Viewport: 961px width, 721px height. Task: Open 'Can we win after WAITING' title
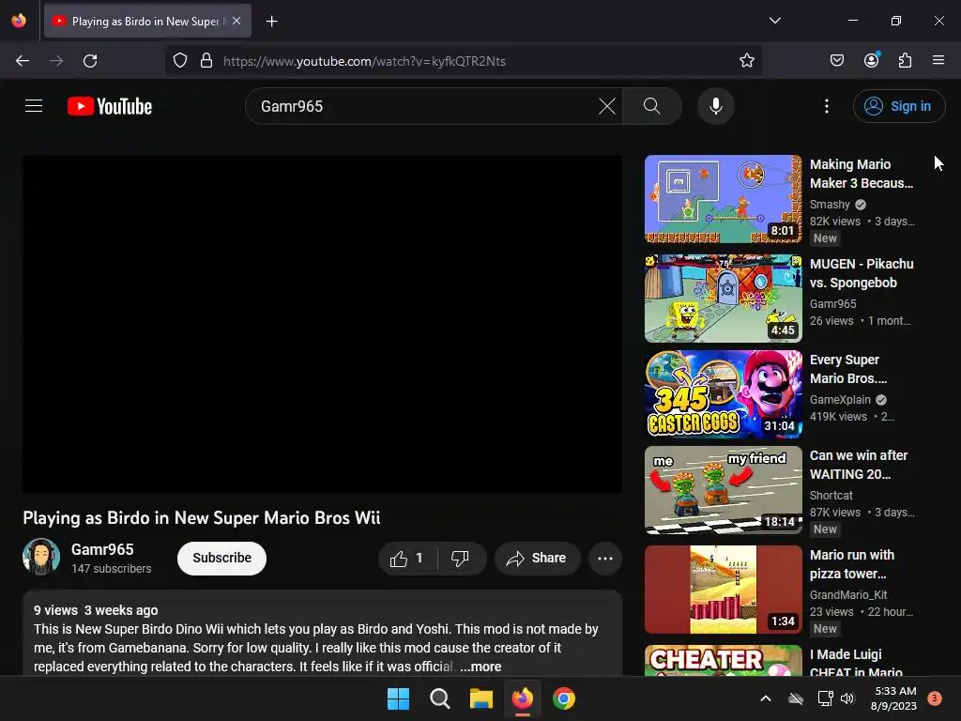click(x=858, y=465)
